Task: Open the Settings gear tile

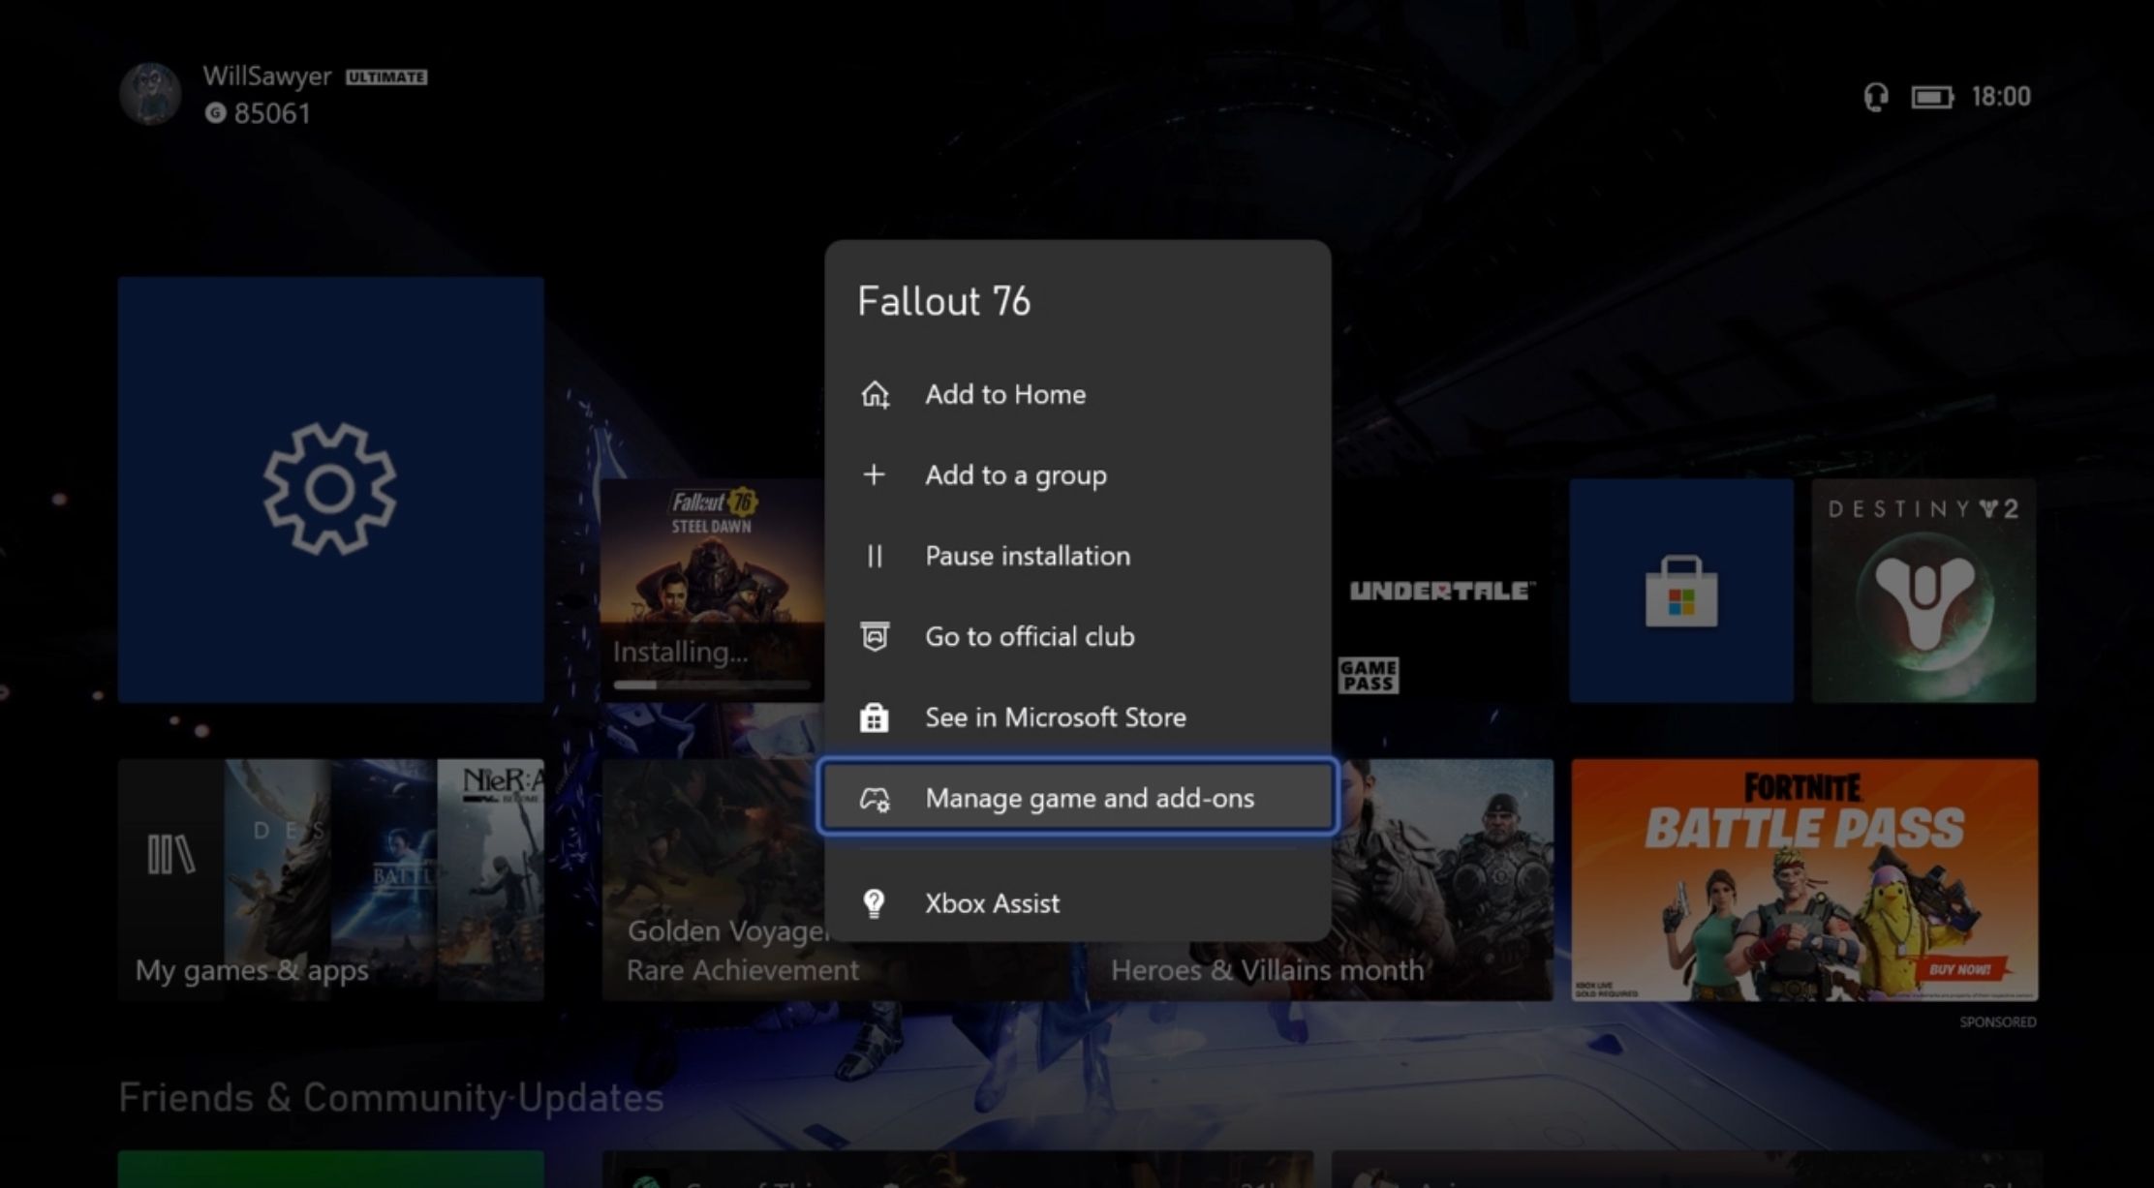Action: (330, 489)
